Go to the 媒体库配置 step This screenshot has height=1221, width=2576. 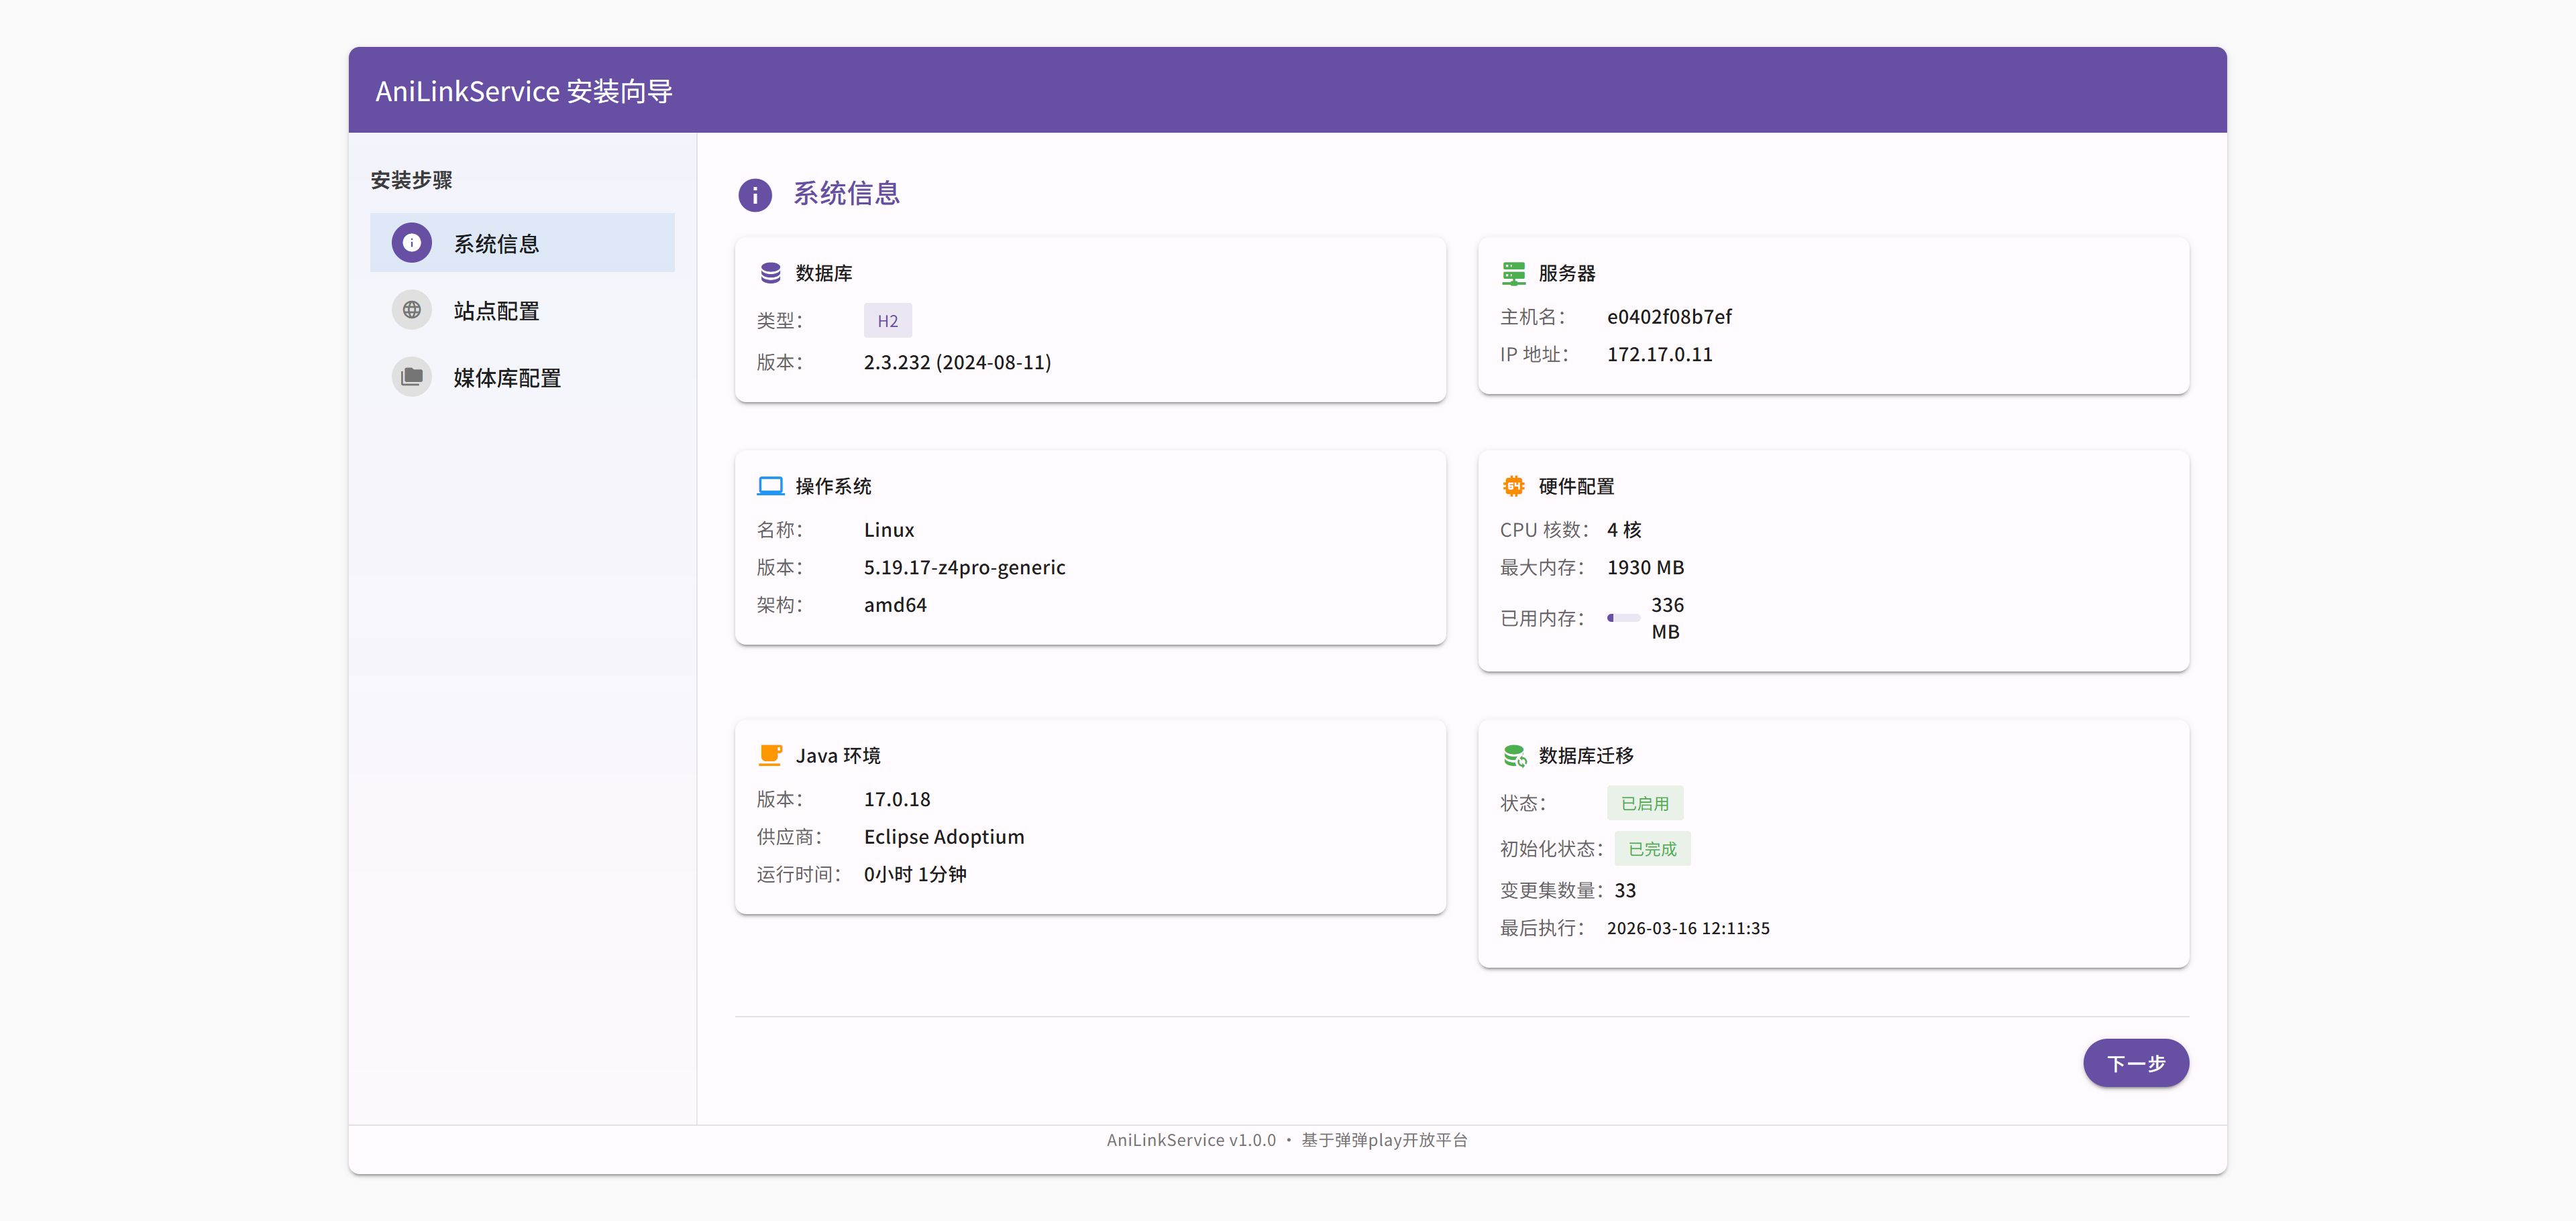pyautogui.click(x=507, y=378)
